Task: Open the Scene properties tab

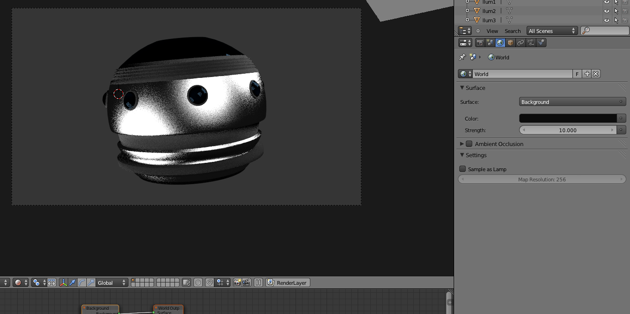Action: click(490, 43)
